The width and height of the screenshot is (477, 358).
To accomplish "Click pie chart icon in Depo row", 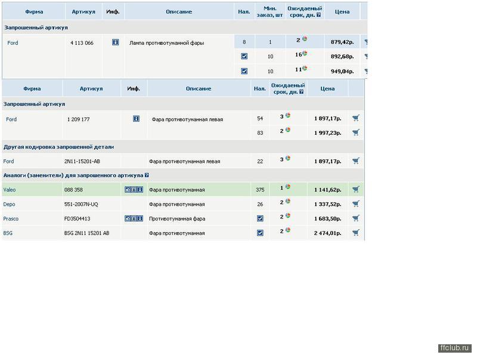I will point(288,201).
